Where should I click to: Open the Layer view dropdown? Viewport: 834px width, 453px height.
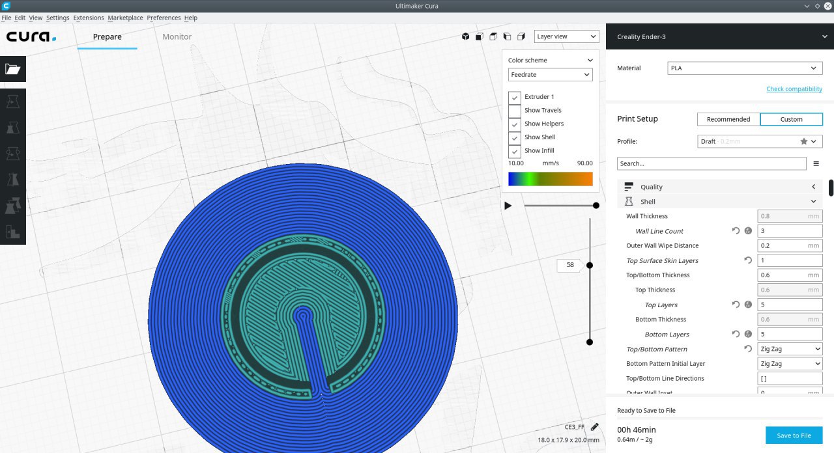(566, 36)
